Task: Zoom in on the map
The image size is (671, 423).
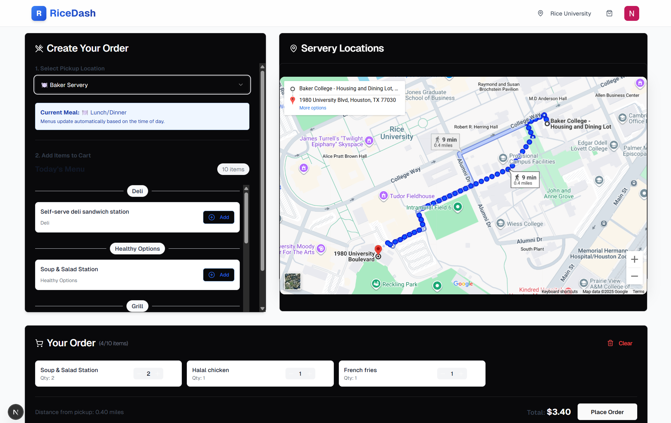Action: click(x=634, y=259)
